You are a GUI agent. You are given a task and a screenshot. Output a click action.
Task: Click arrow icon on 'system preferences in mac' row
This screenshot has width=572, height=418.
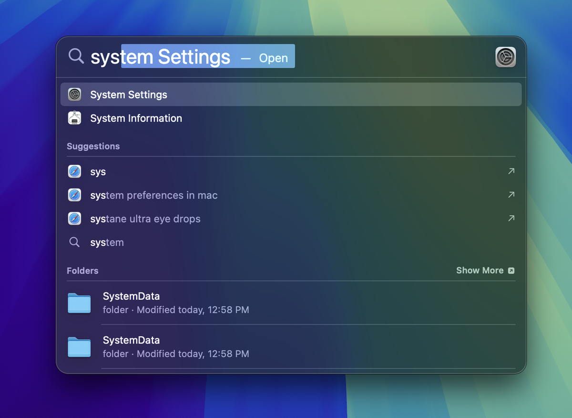click(x=511, y=195)
